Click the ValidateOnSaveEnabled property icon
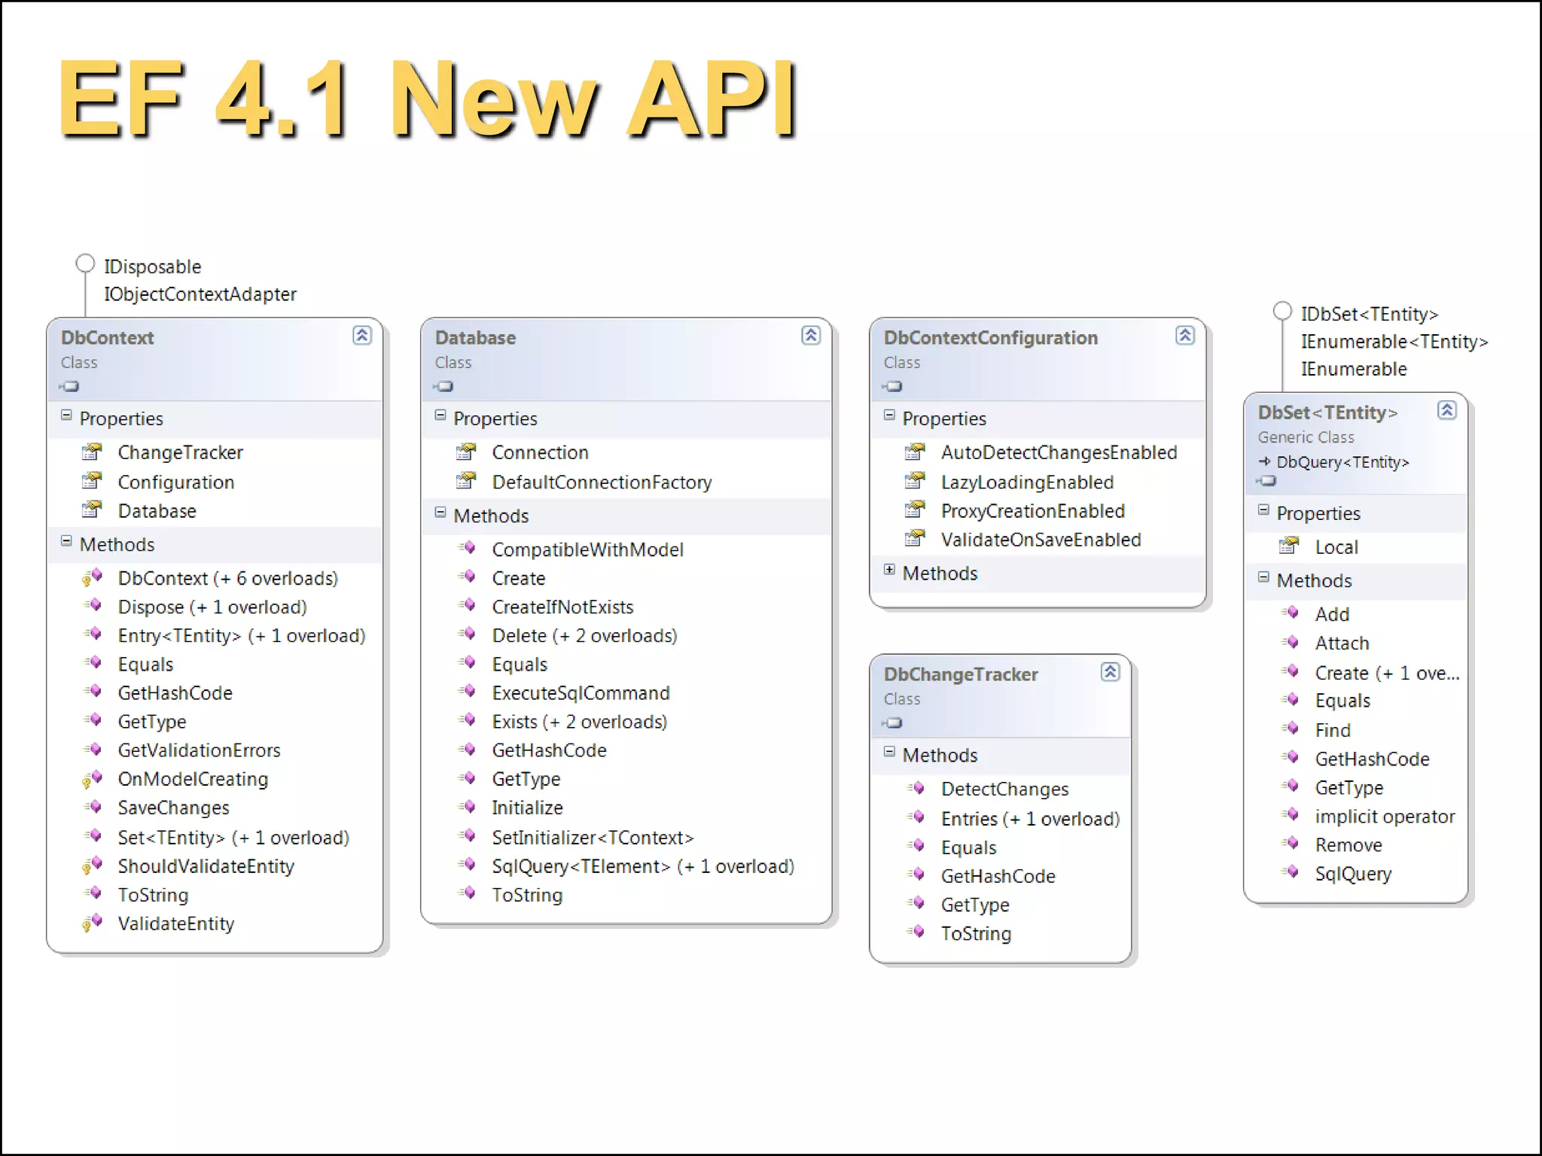The width and height of the screenshot is (1542, 1156). [915, 539]
